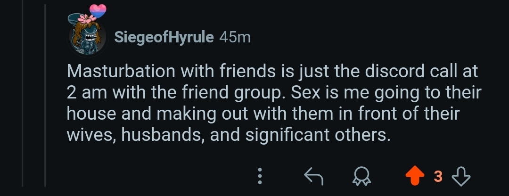Reply using the curved arrow icon
Image resolution: width=509 pixels, height=196 pixels.
coord(314,176)
